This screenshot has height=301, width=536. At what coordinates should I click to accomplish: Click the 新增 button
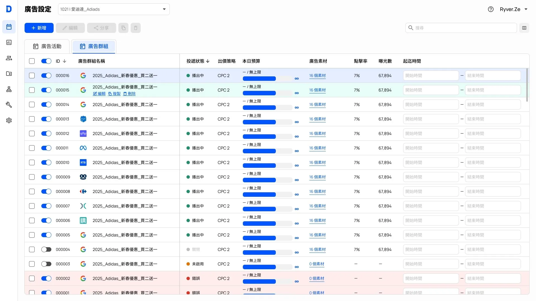click(x=39, y=28)
